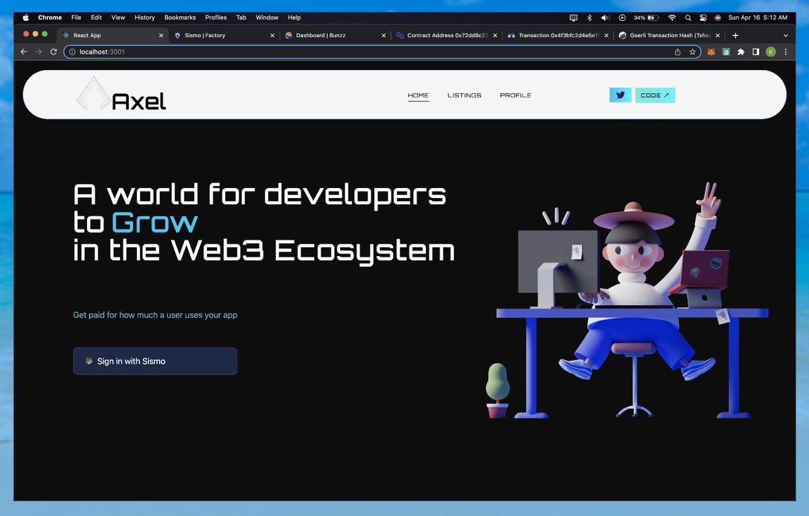
Task: Open the volume control in the menu bar
Action: click(605, 18)
